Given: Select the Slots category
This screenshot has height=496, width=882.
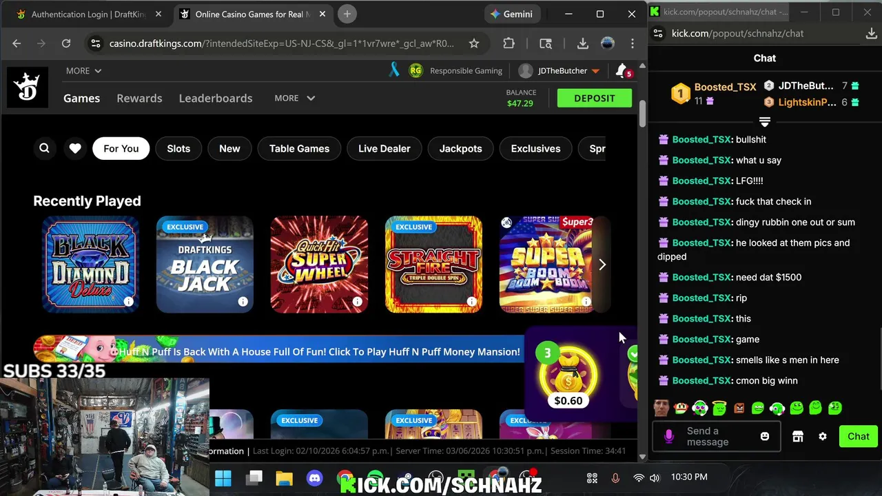Looking at the screenshot, I should [x=178, y=148].
